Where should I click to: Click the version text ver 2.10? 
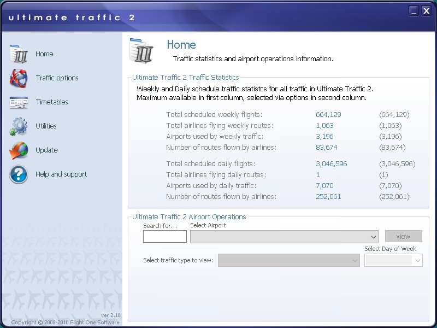pos(111,315)
